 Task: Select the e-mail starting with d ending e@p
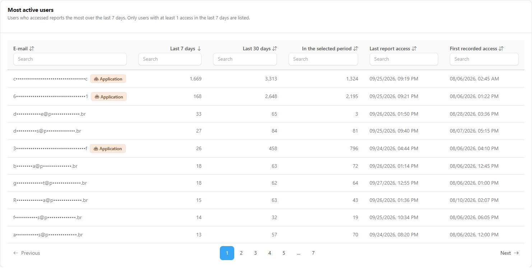pos(50,114)
